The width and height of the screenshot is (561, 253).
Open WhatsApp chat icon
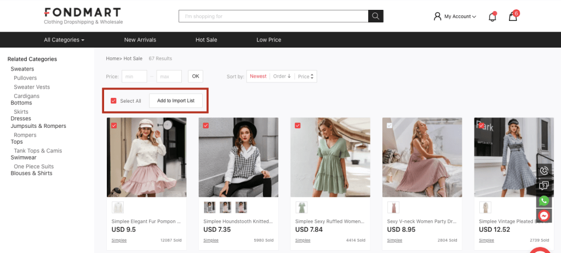(544, 201)
